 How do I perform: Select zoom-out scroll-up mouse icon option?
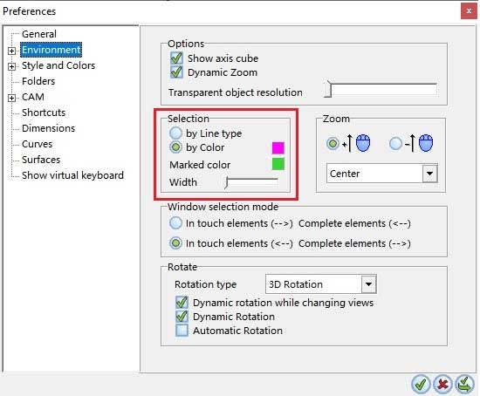pyautogui.click(x=395, y=143)
